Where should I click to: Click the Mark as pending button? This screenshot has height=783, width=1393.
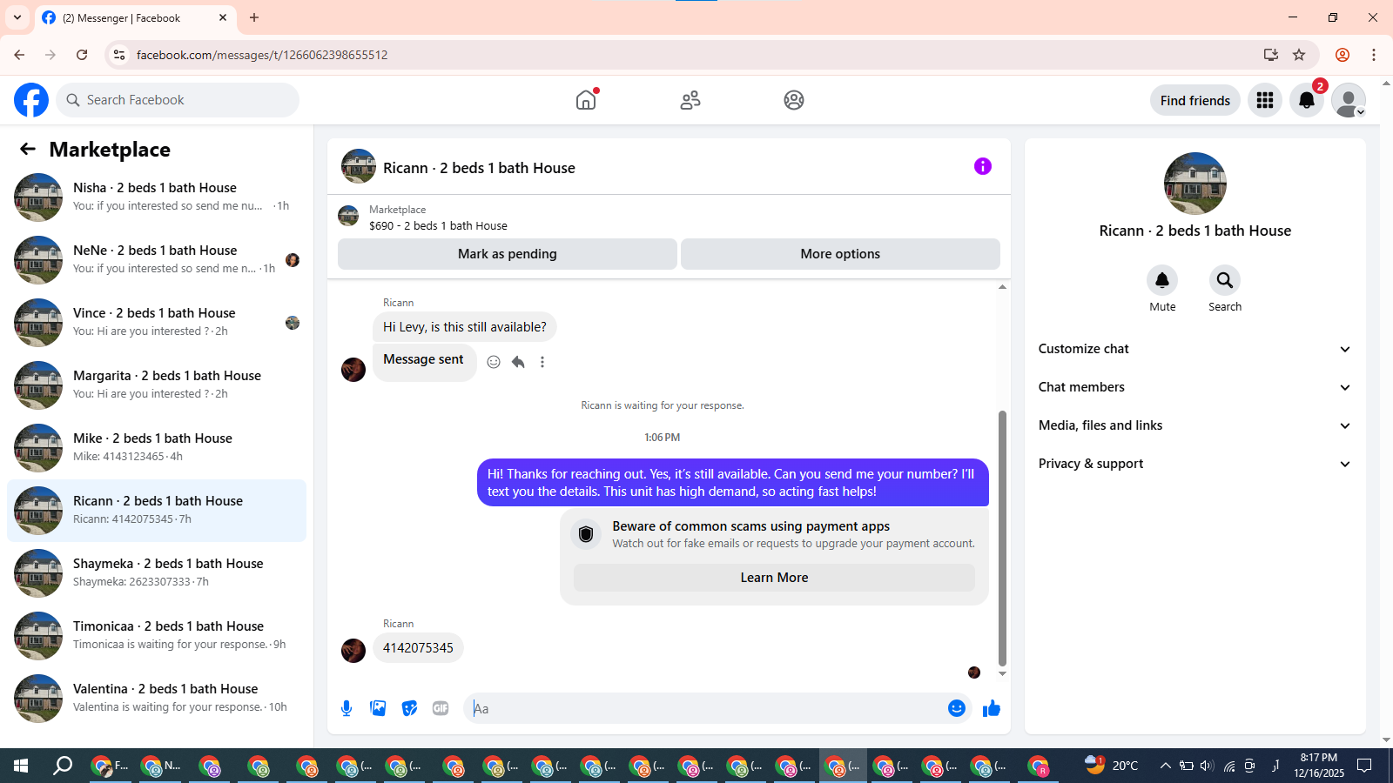point(508,254)
